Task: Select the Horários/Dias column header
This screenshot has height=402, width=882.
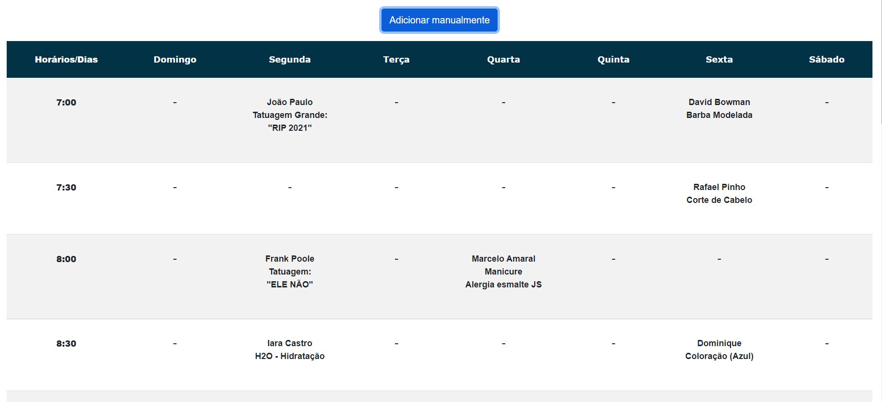Action: click(66, 60)
